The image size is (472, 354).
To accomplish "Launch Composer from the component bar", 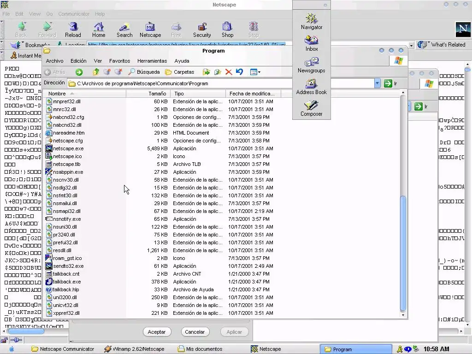I will click(x=311, y=109).
